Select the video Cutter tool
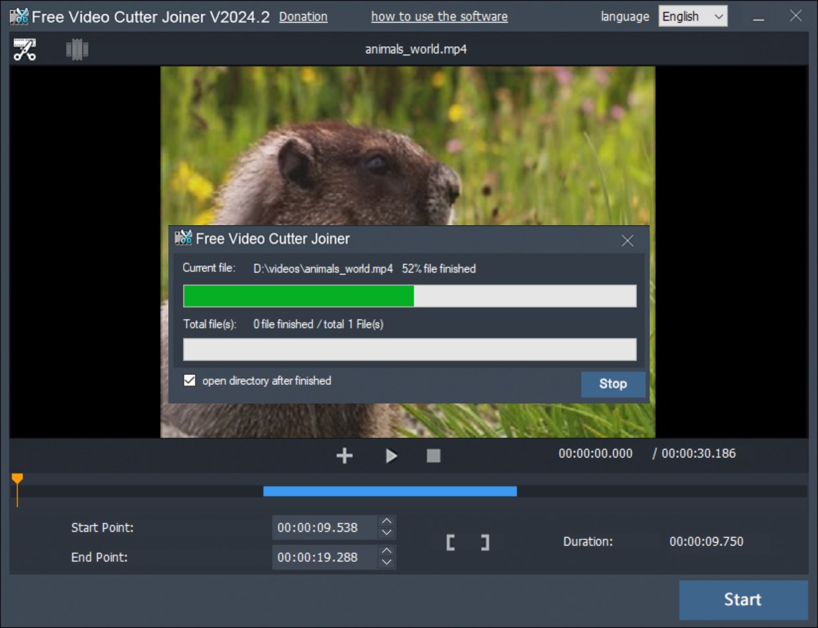 [x=25, y=48]
